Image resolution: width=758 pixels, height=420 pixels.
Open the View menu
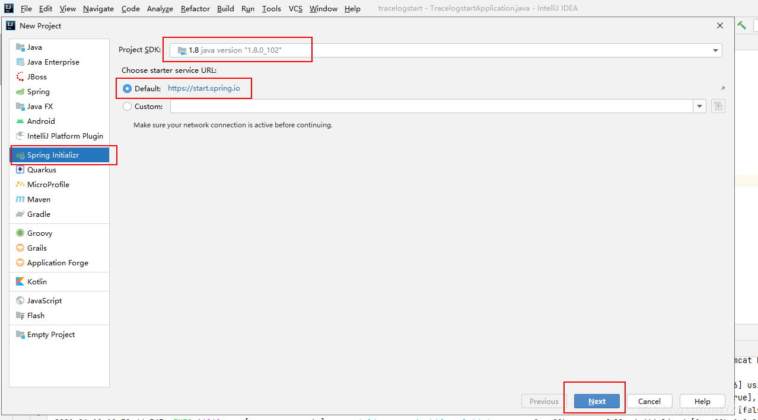[68, 9]
